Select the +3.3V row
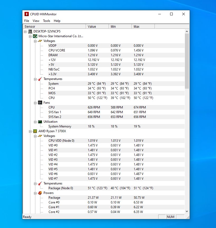Image resolution: width=216 pixels, height=228 pixels. tap(116, 74)
